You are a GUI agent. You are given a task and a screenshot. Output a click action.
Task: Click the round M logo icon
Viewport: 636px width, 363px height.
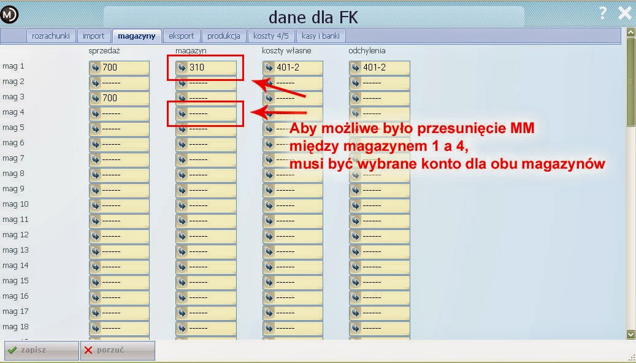[x=9, y=15]
